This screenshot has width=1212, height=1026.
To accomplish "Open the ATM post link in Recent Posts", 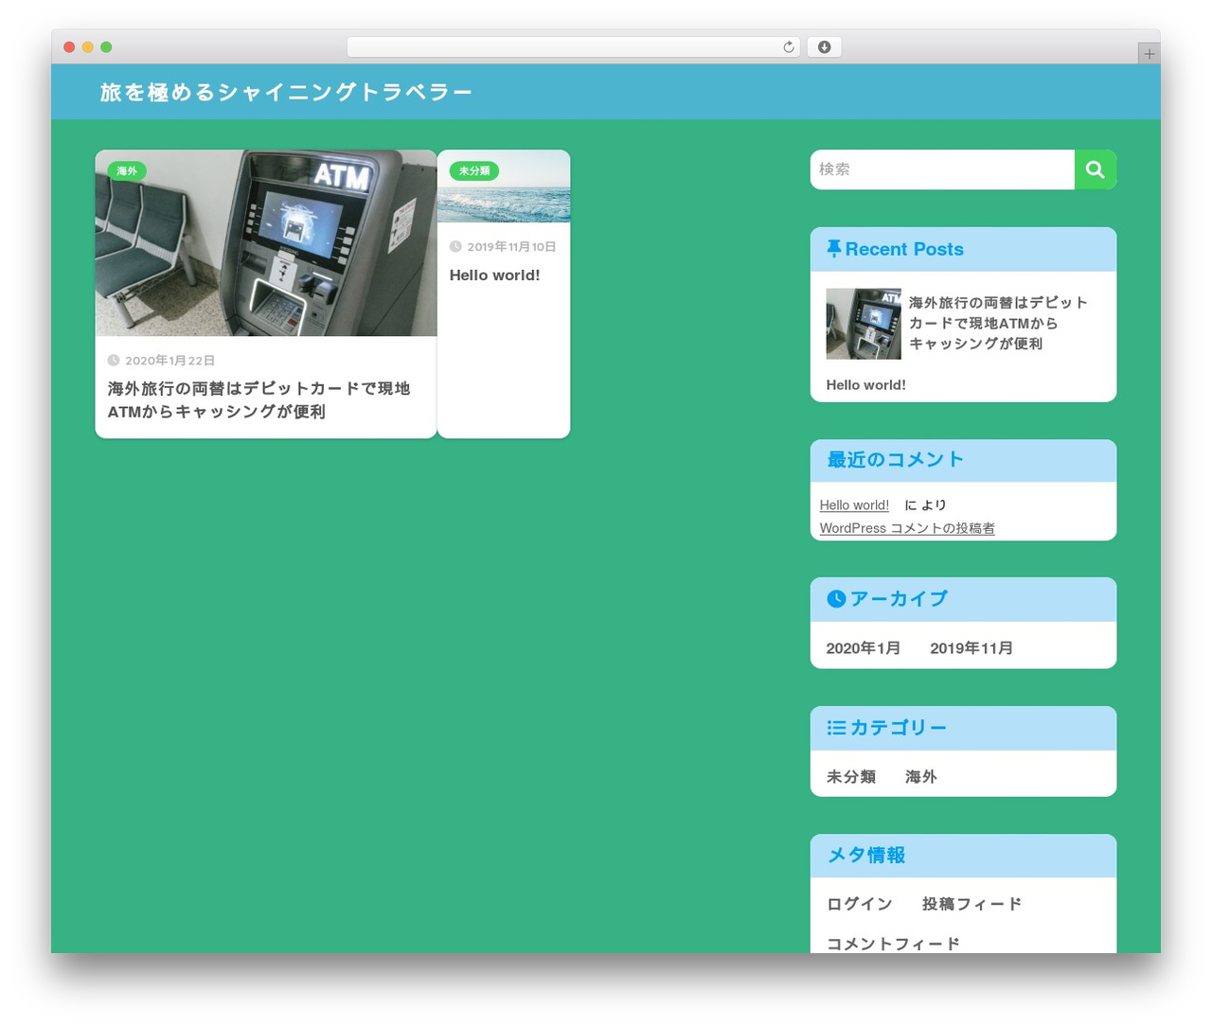I will coord(998,323).
